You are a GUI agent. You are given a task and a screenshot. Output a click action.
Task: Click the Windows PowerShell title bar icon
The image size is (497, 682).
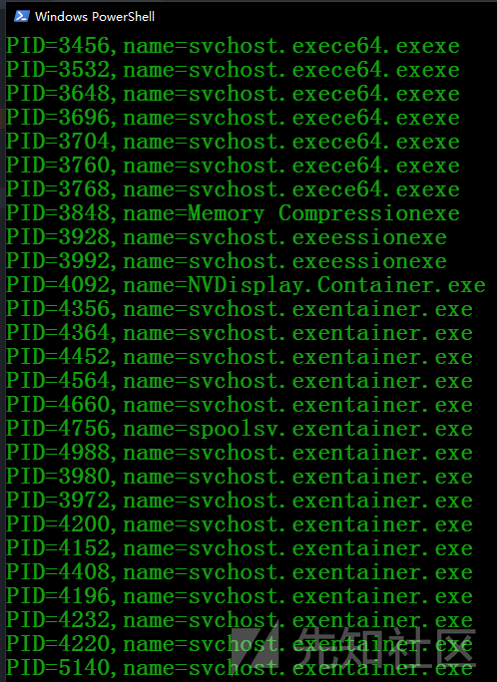point(21,17)
